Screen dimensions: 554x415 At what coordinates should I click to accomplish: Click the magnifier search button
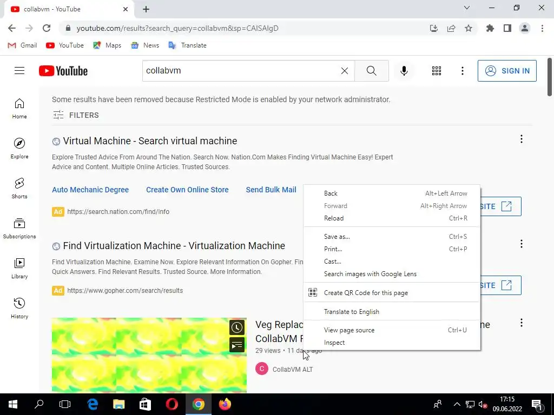pyautogui.click(x=371, y=71)
